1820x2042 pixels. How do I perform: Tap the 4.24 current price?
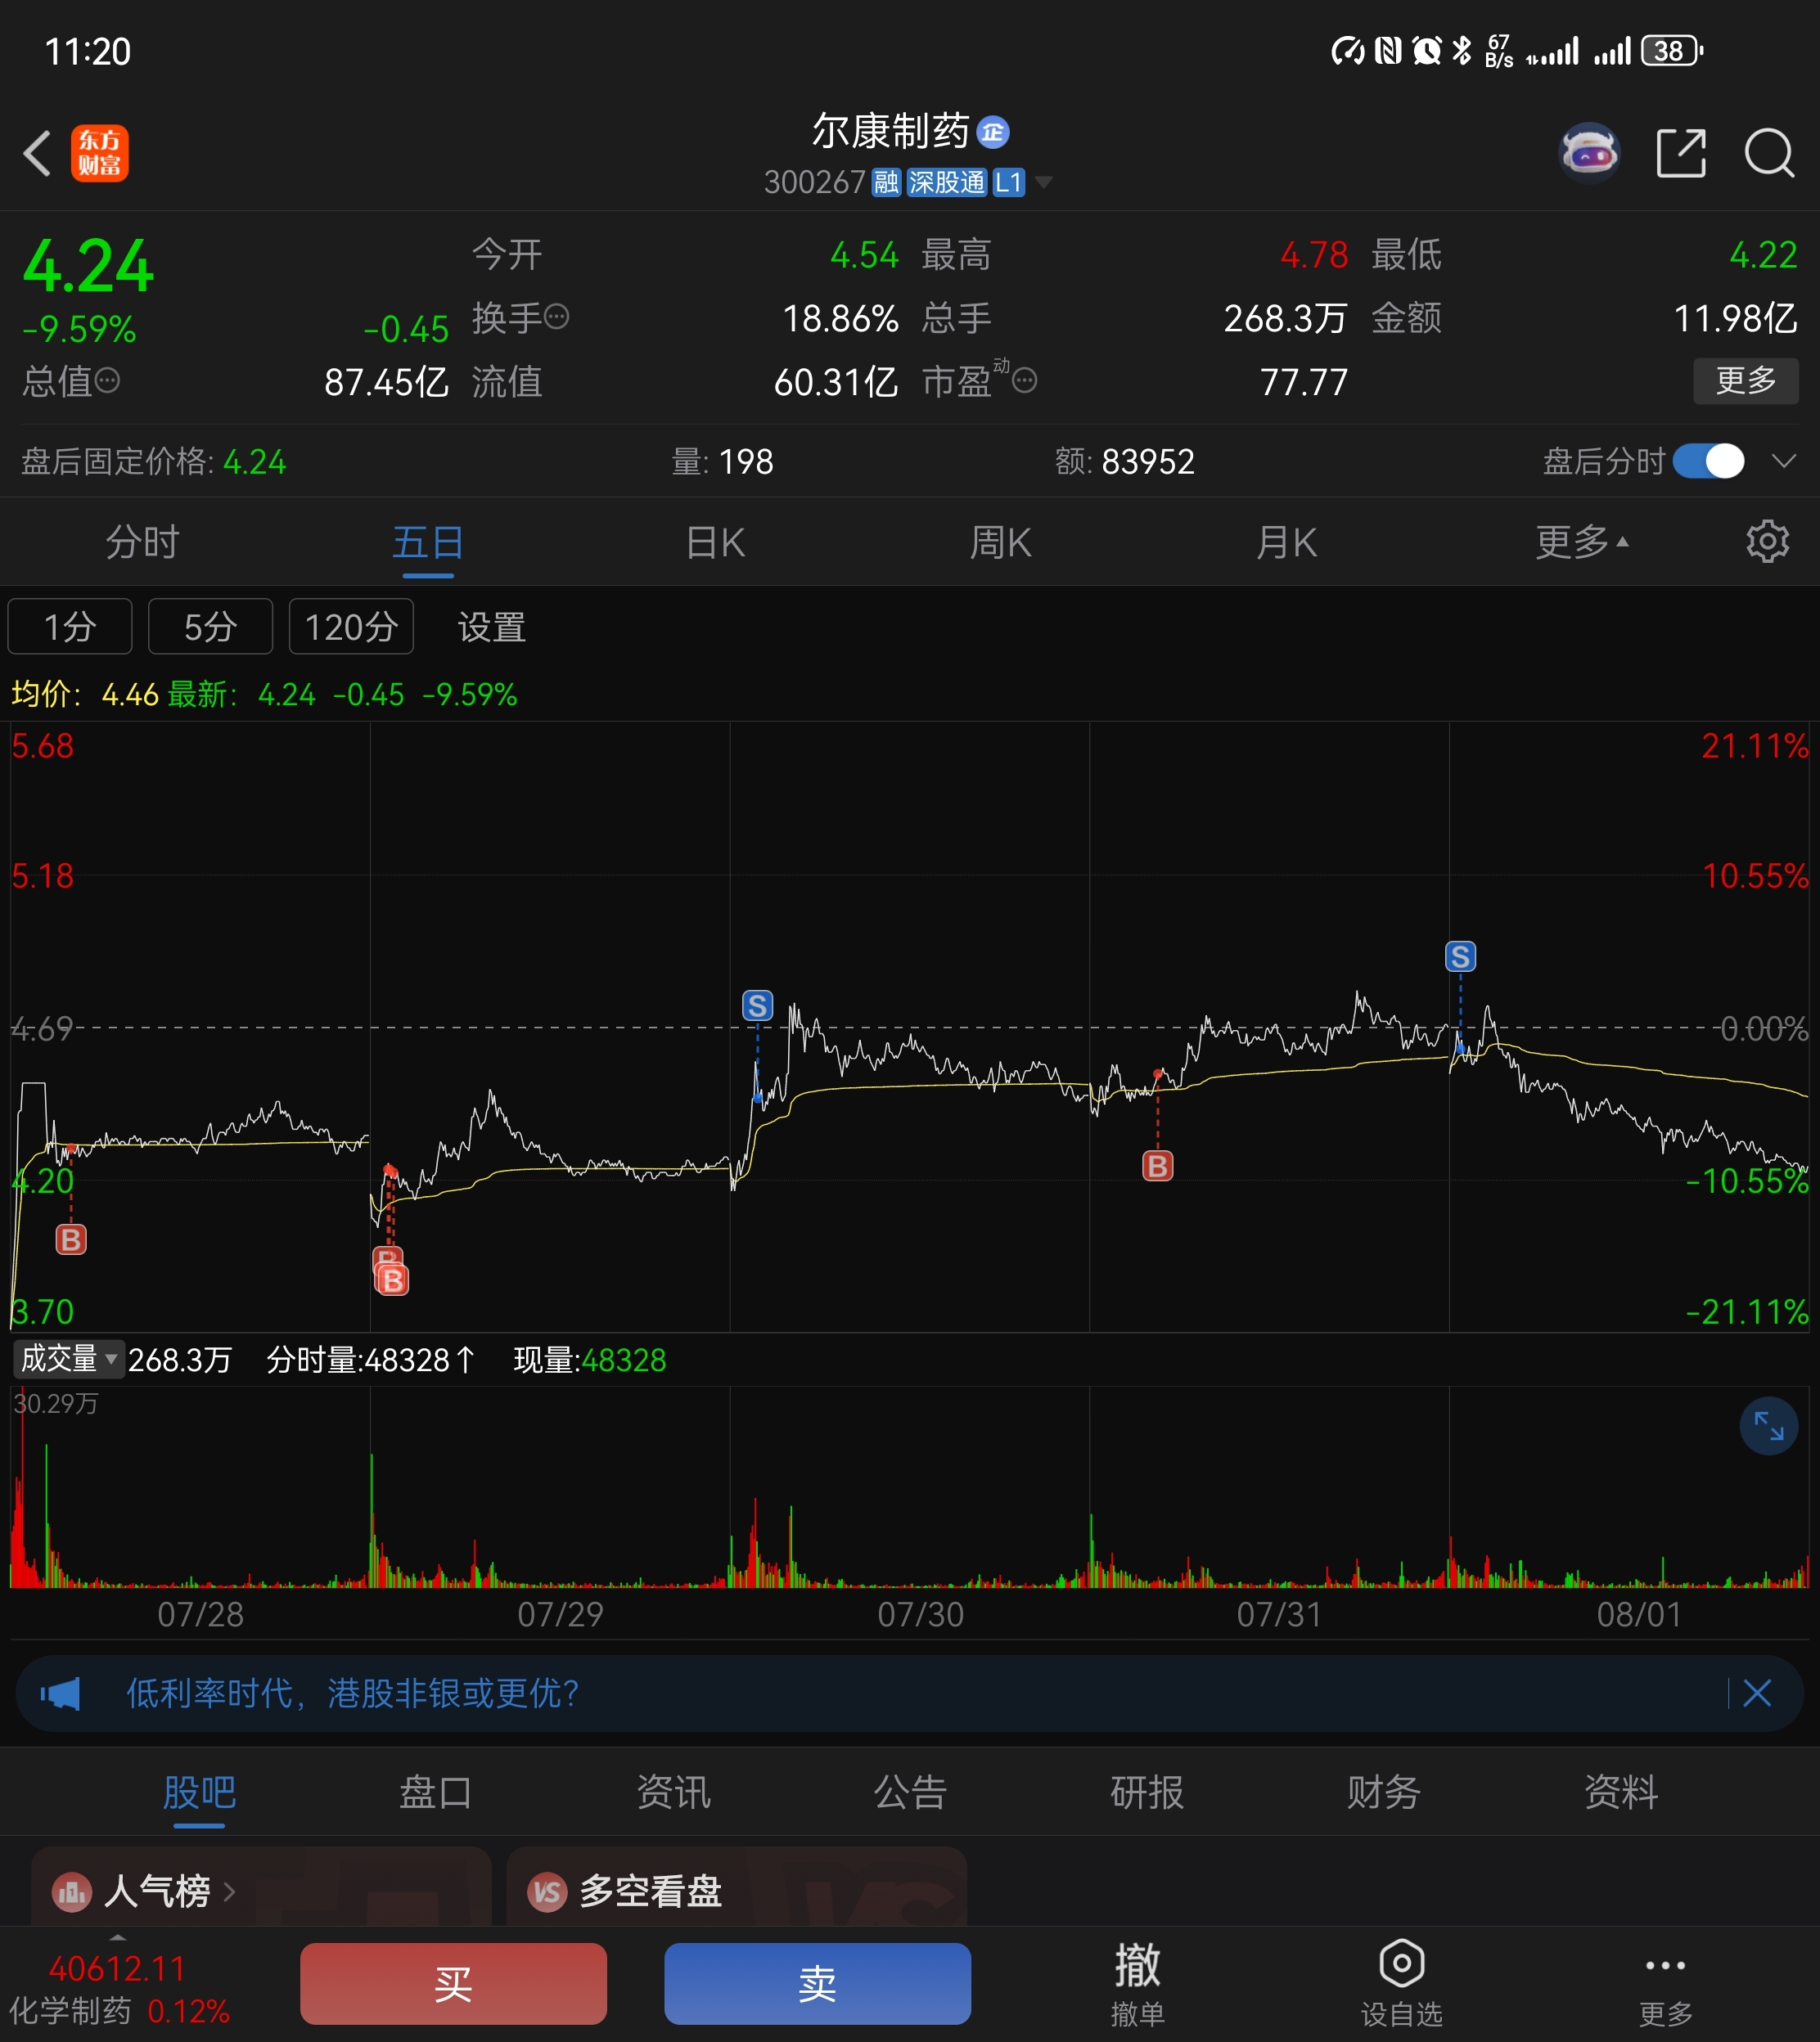pos(88,267)
